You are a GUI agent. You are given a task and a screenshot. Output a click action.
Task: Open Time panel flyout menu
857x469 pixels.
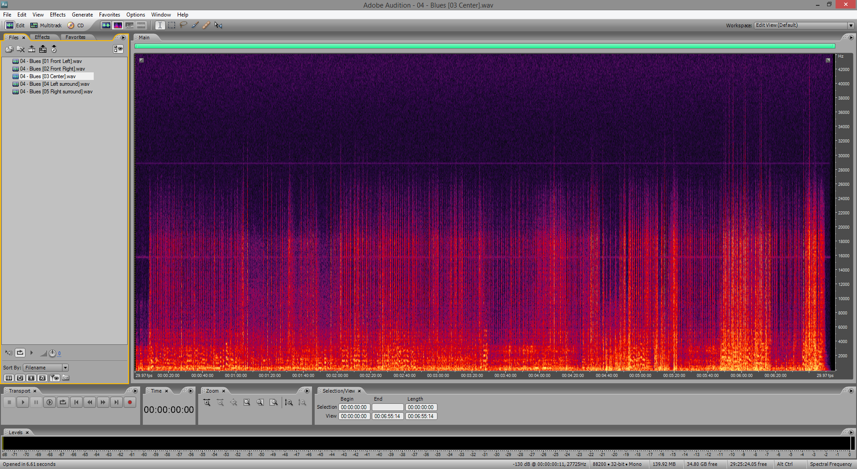coord(191,391)
